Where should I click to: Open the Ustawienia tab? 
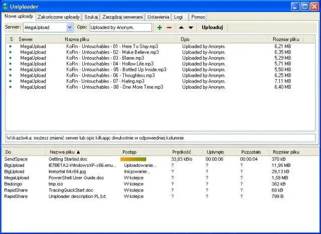(x=158, y=17)
